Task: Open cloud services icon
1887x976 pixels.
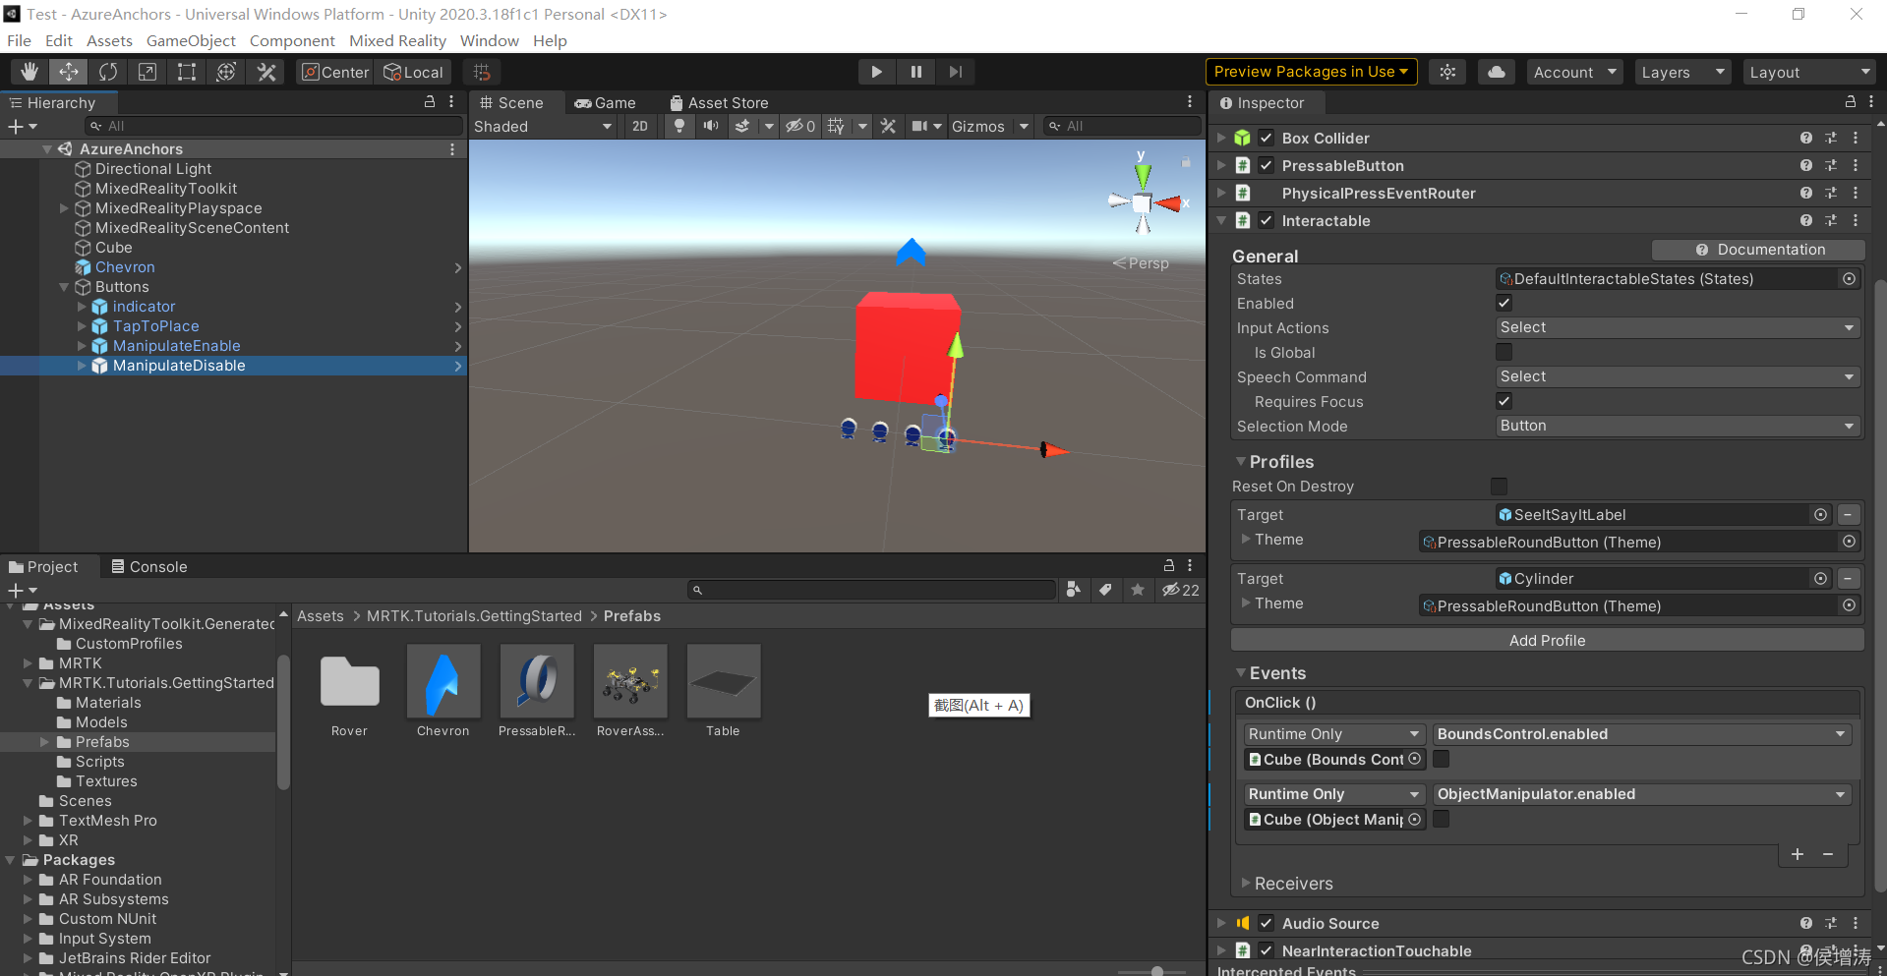Action: [x=1496, y=72]
